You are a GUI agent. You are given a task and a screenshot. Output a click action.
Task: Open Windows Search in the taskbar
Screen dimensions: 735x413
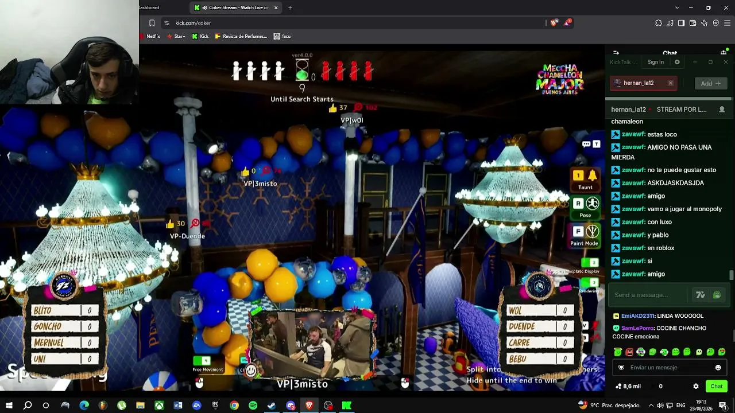28,406
